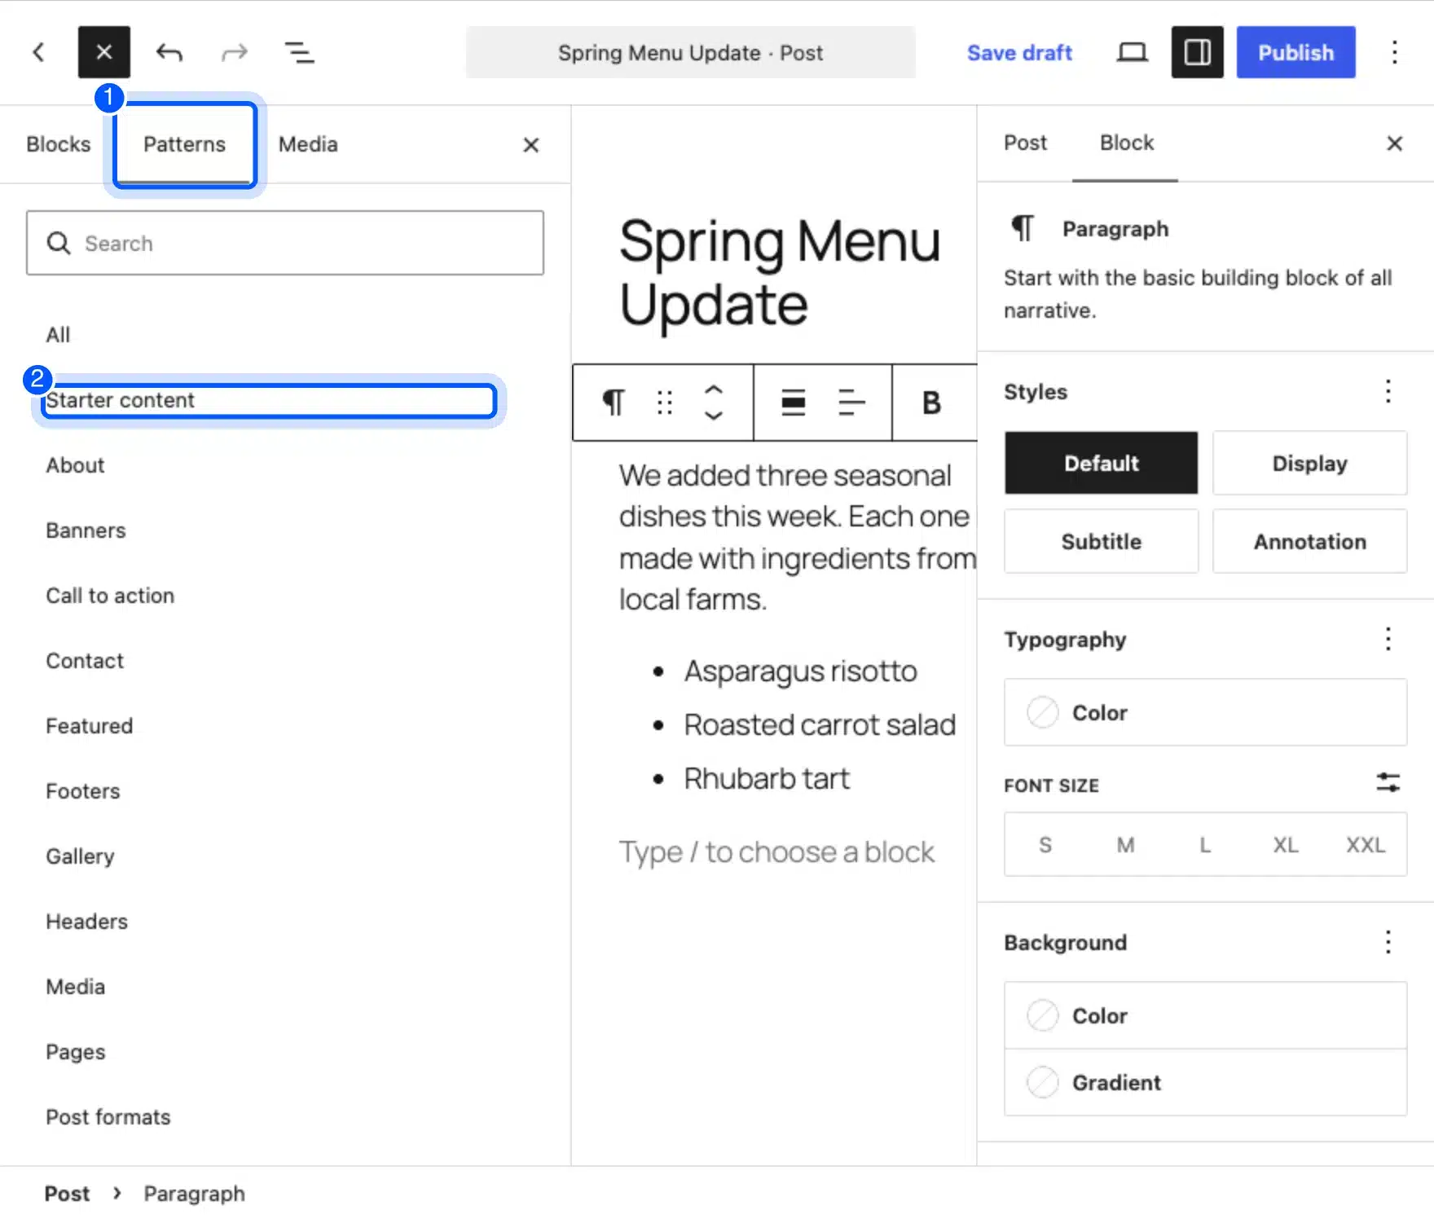Redo the last change
The image size is (1434, 1219).
point(234,52)
